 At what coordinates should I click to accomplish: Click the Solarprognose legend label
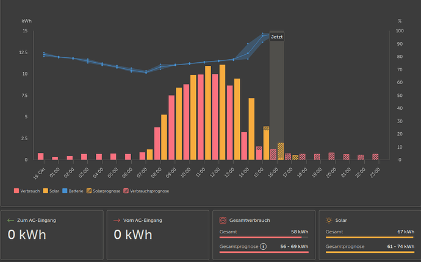tap(107, 191)
